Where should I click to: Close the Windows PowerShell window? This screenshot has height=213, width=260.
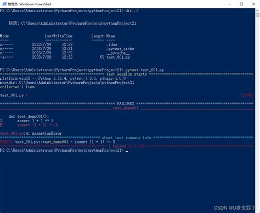click(253, 4)
